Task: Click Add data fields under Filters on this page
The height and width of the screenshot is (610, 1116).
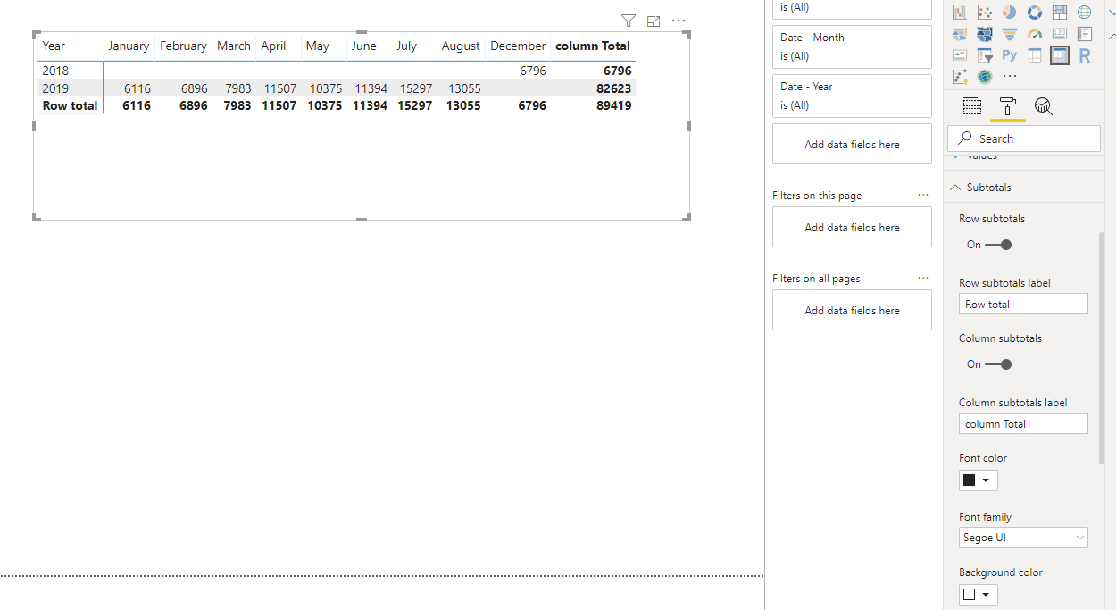Action: 852,227
